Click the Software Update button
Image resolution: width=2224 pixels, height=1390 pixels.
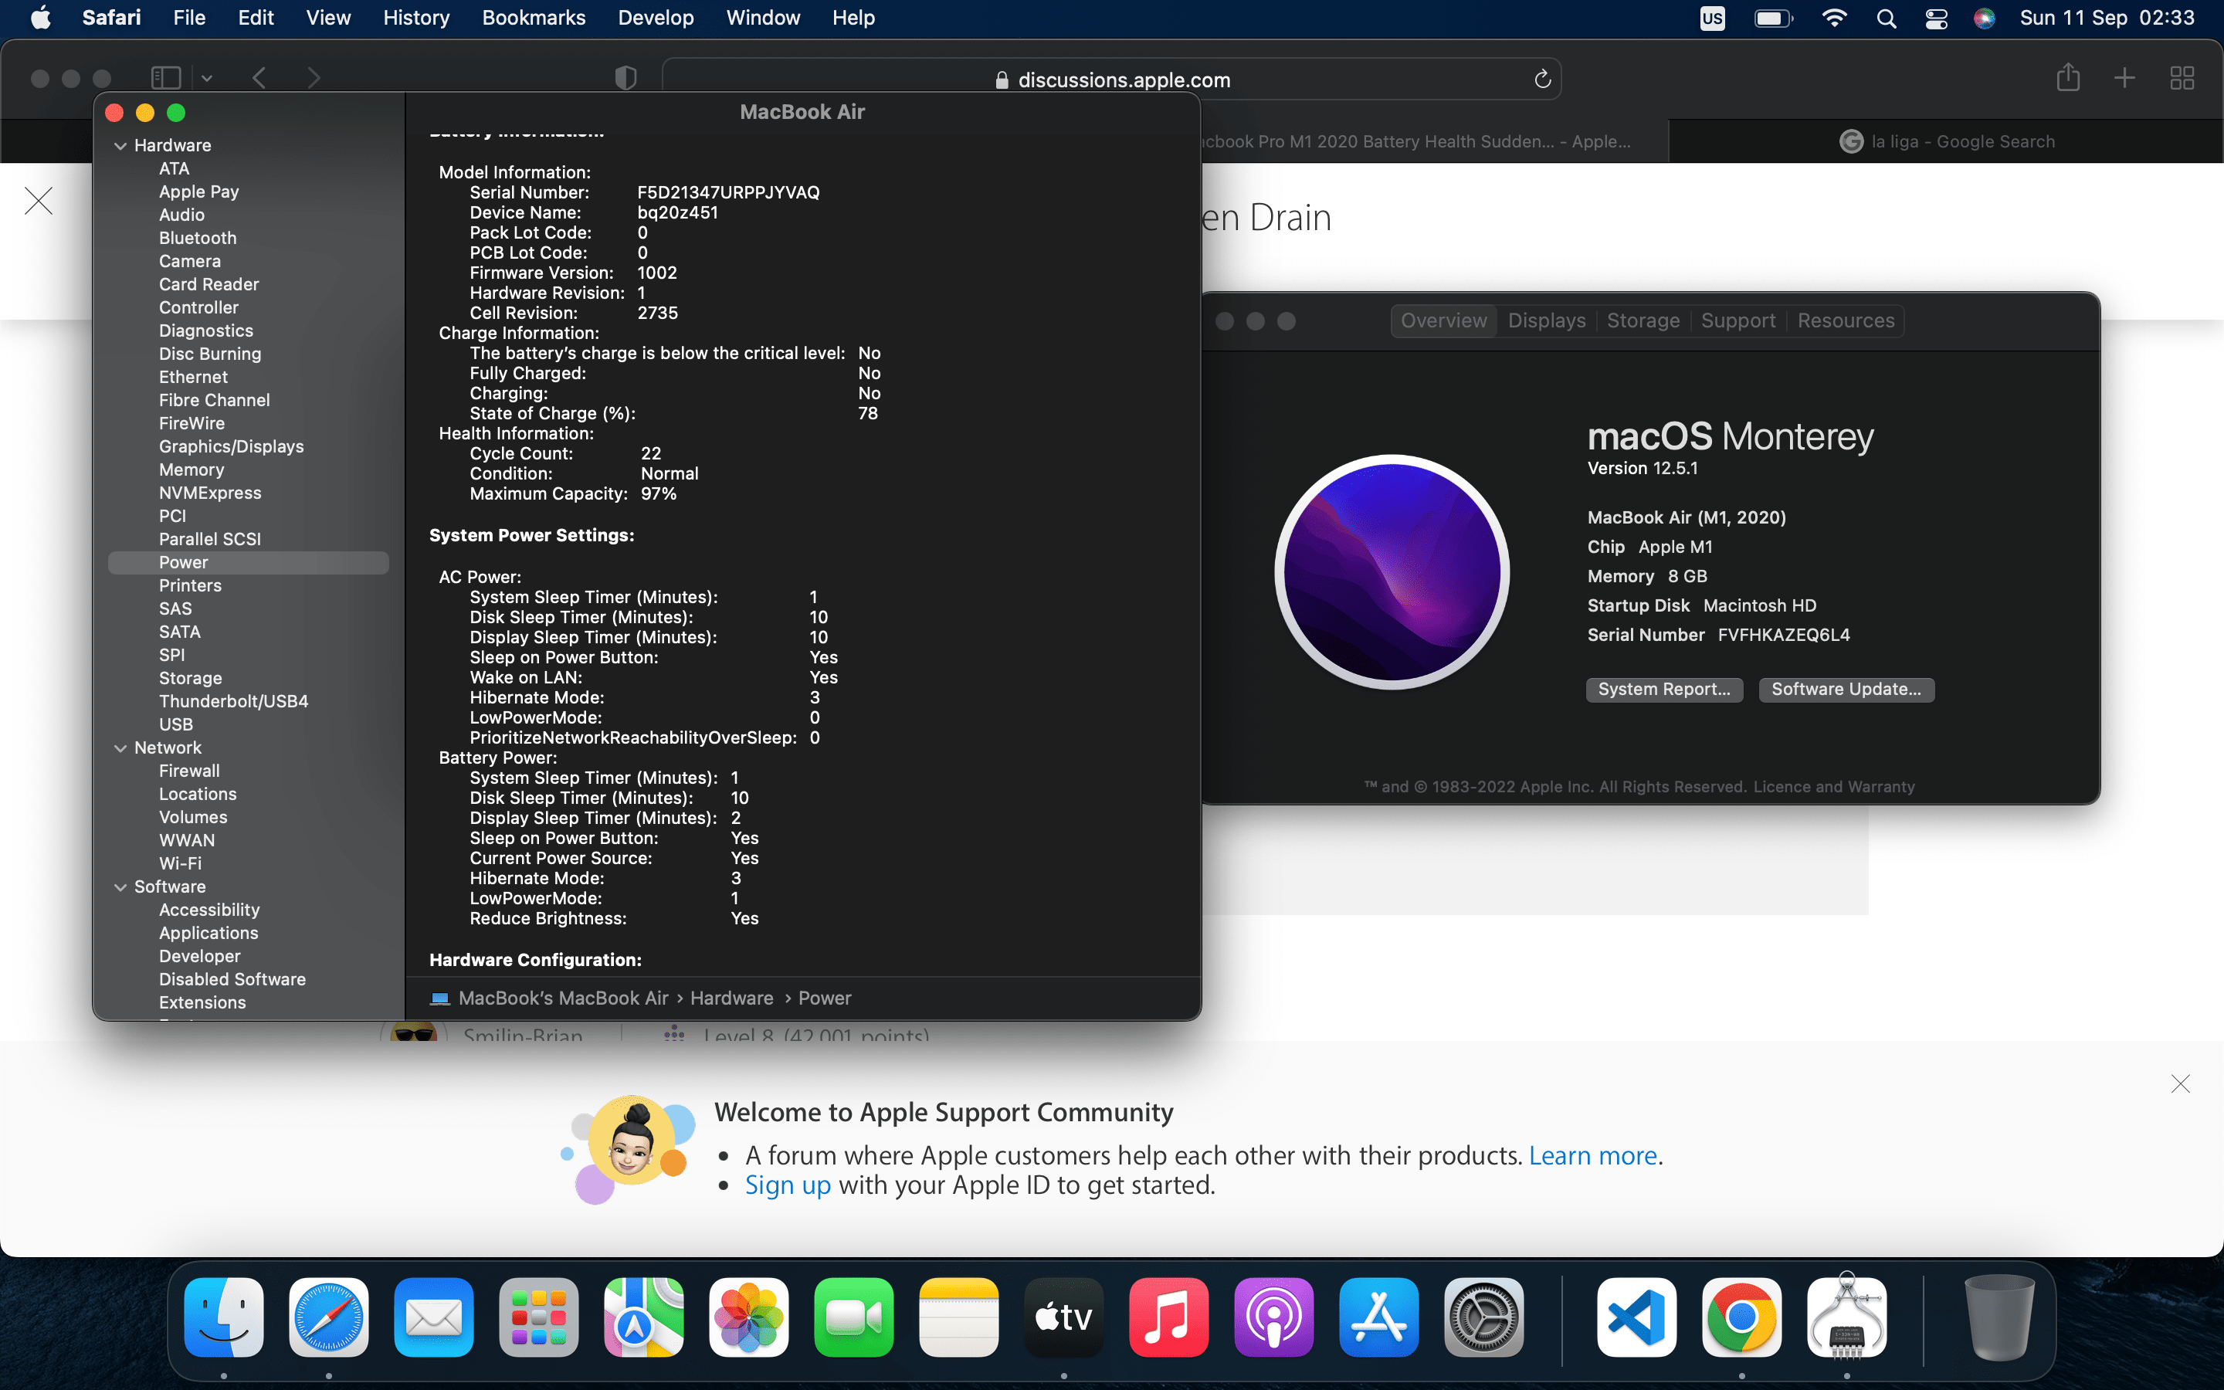point(1846,690)
